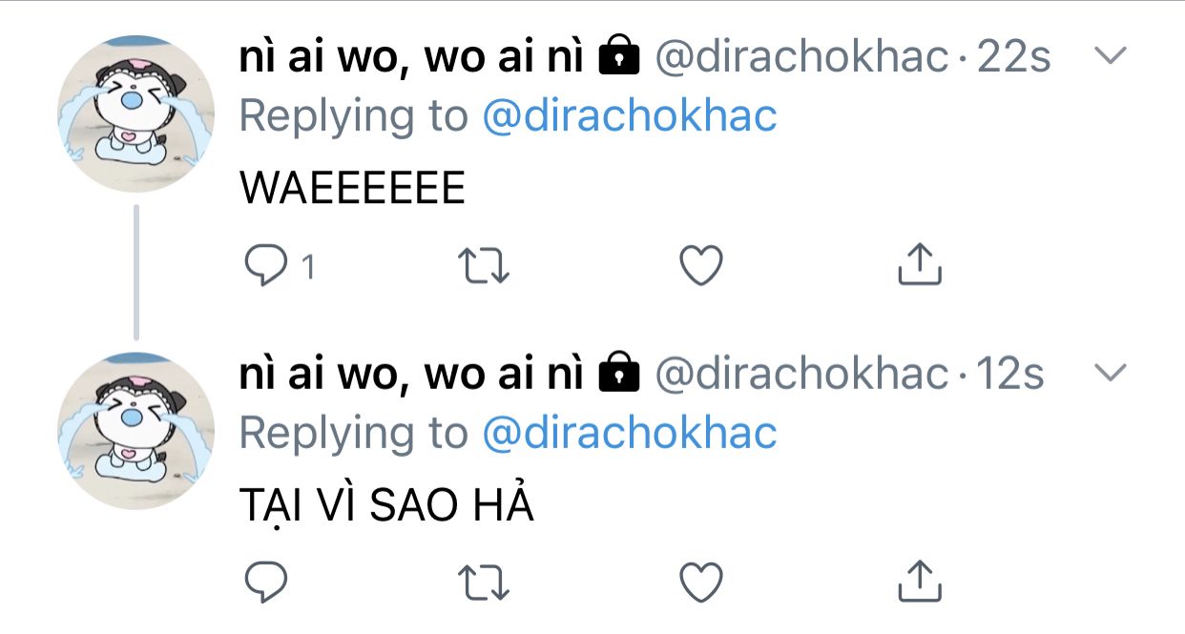Like the WAEEEEEE tweet
Screen dimensions: 1185x634
point(701,266)
